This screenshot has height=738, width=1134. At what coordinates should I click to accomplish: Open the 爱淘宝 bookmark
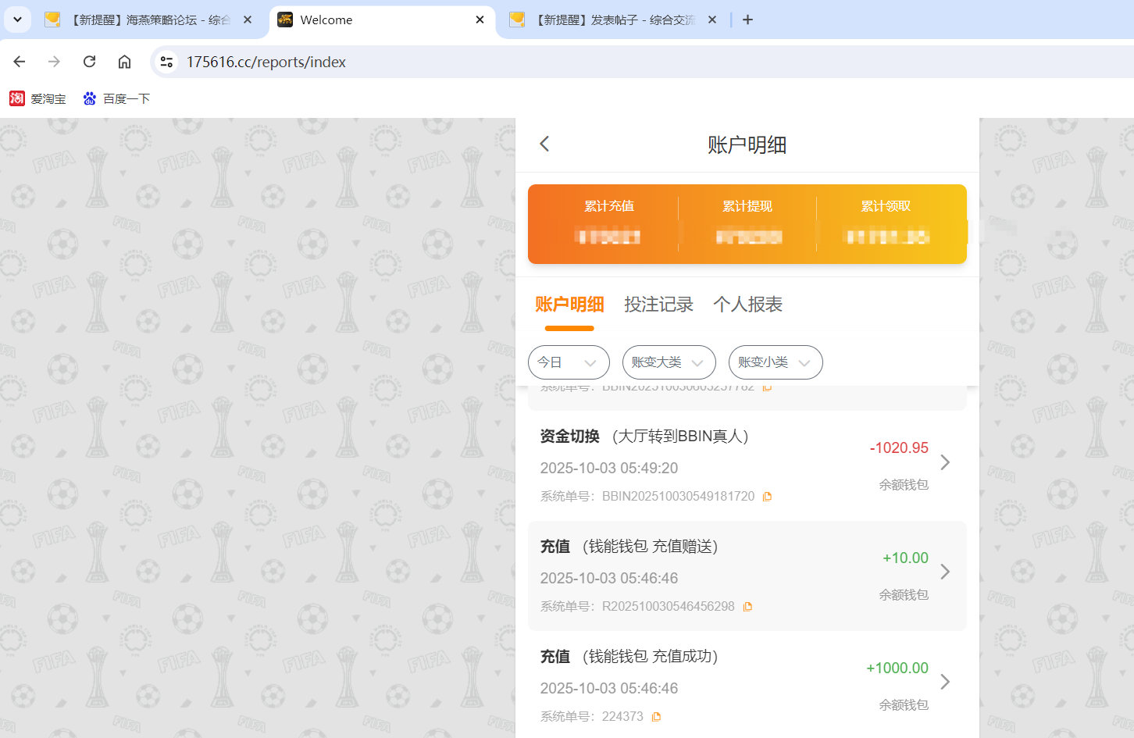pos(37,98)
